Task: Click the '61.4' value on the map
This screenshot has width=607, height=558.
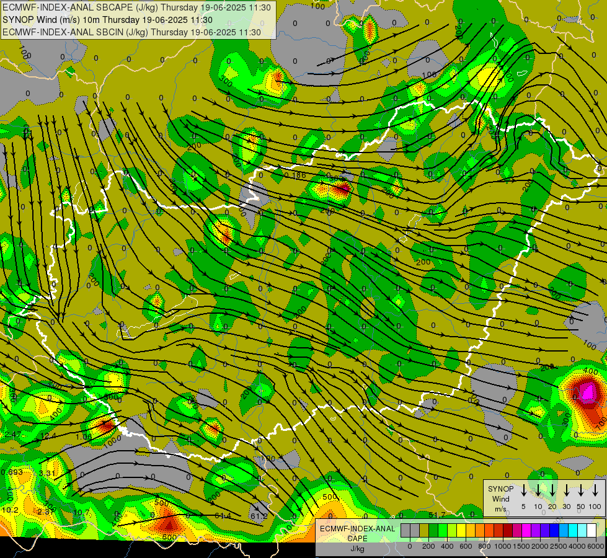Action: (223, 516)
